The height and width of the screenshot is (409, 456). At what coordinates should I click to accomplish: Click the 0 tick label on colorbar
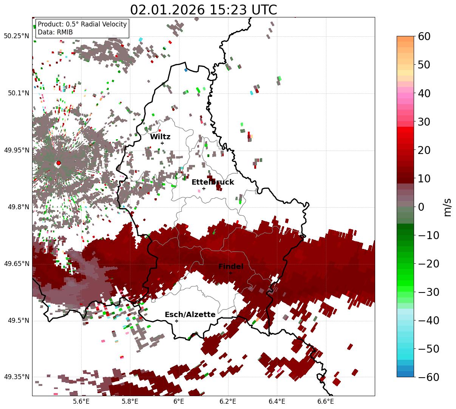point(420,207)
